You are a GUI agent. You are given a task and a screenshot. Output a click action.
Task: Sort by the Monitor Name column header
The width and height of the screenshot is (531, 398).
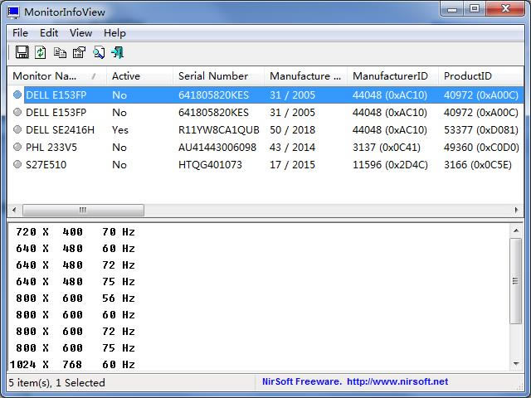click(56, 76)
